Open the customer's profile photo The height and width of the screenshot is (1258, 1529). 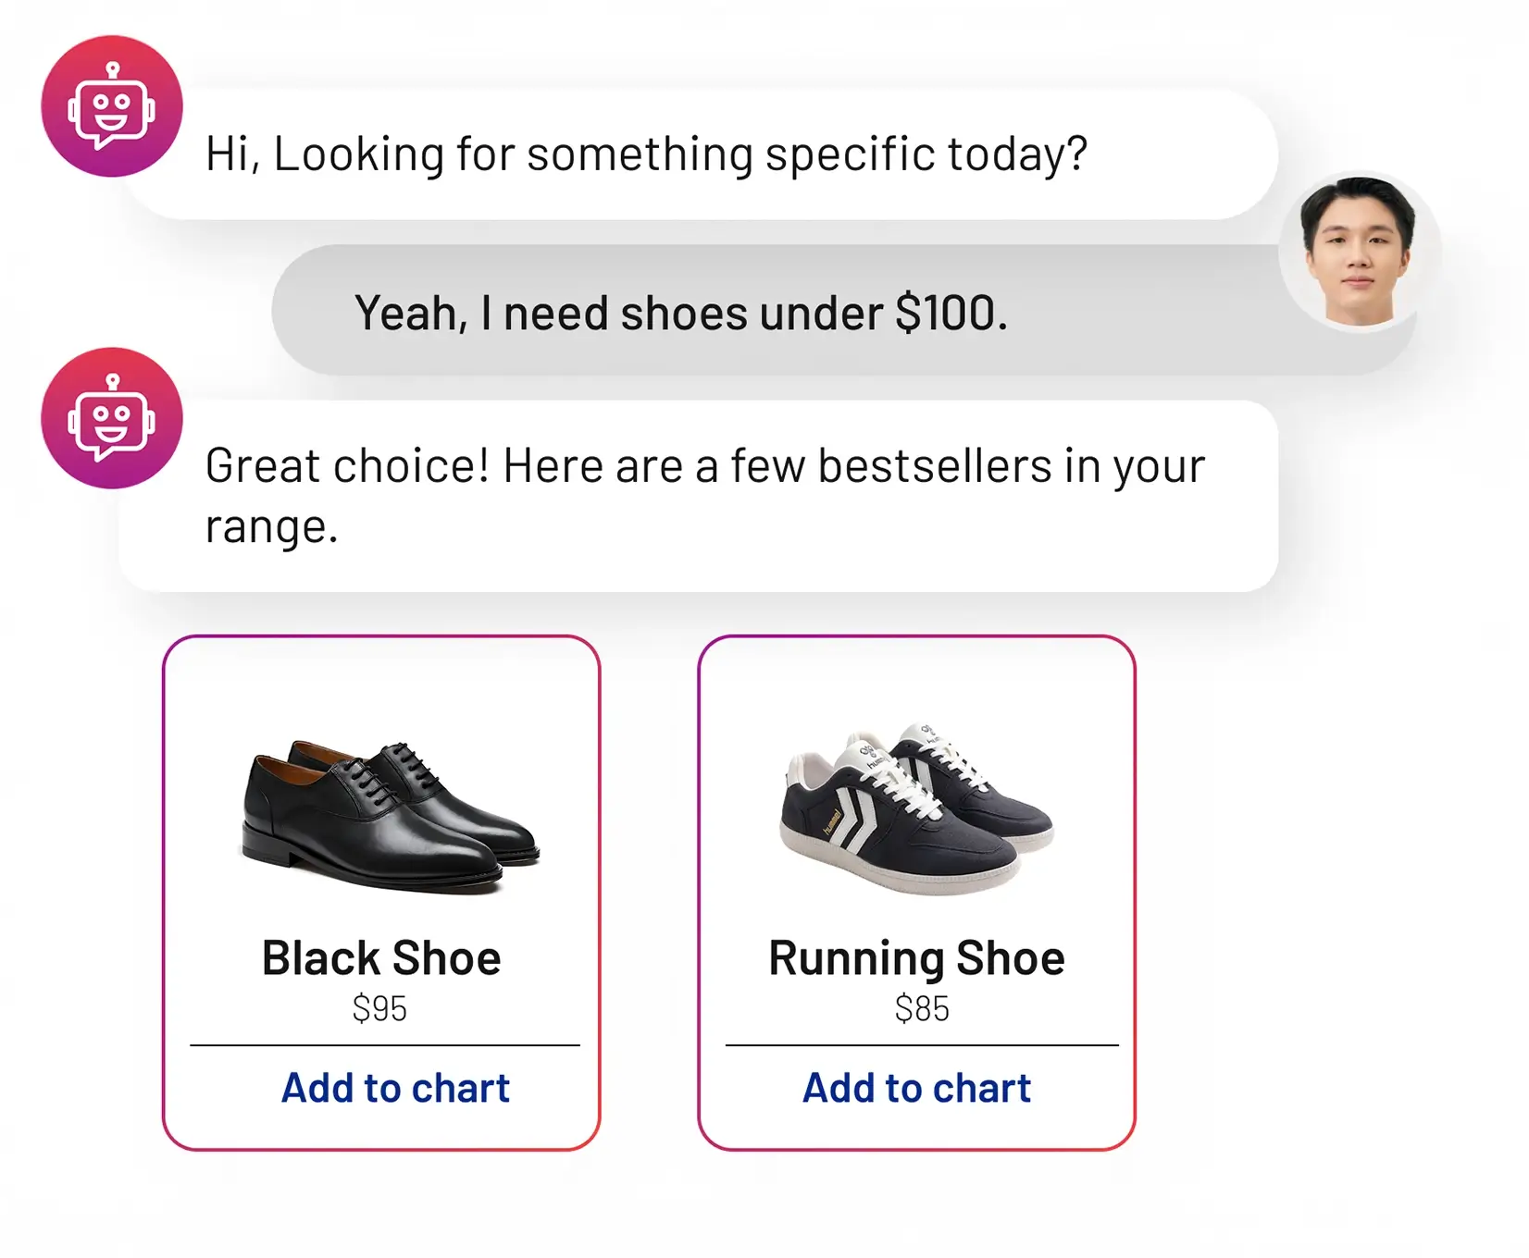[x=1358, y=252]
